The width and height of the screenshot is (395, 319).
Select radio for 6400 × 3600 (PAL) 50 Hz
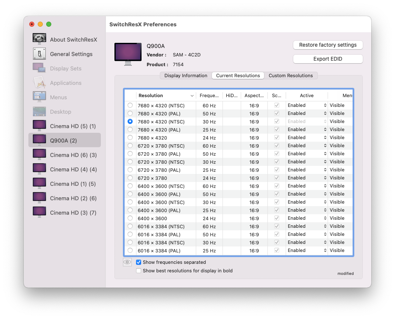[x=130, y=194]
